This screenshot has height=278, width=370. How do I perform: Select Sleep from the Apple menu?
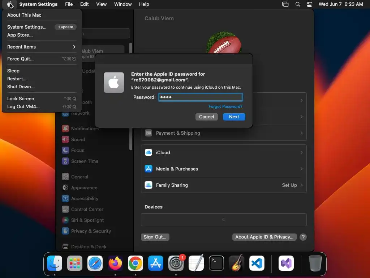point(42,71)
